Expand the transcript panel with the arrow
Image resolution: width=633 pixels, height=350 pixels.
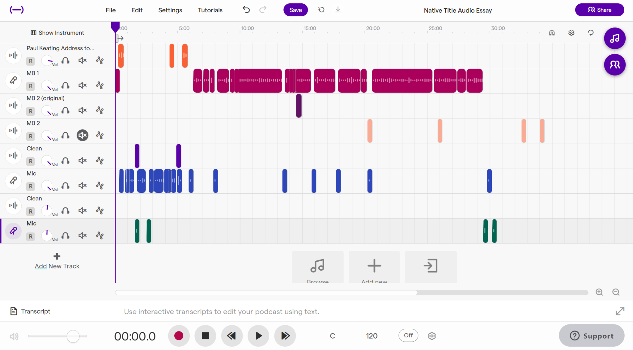pyautogui.click(x=620, y=311)
